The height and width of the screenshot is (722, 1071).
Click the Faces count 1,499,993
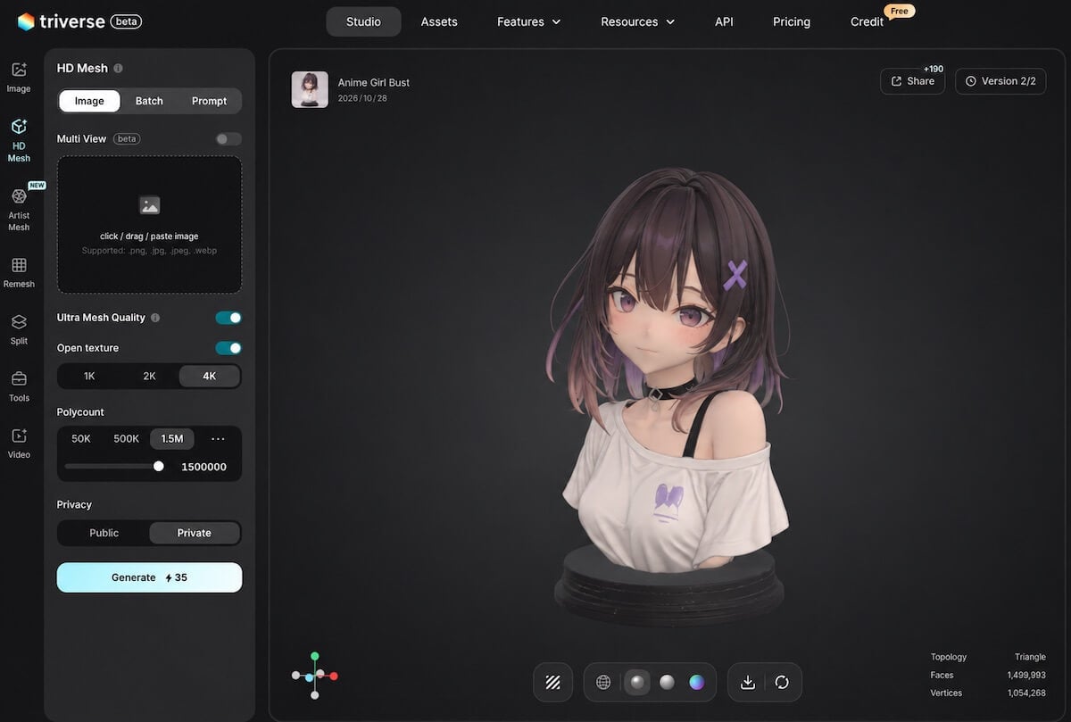(1026, 676)
